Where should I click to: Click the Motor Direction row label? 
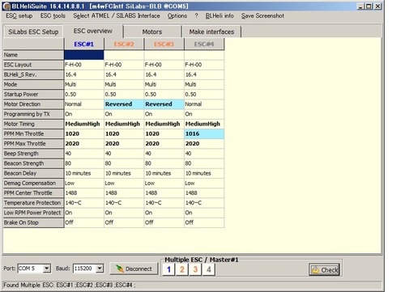[33, 104]
